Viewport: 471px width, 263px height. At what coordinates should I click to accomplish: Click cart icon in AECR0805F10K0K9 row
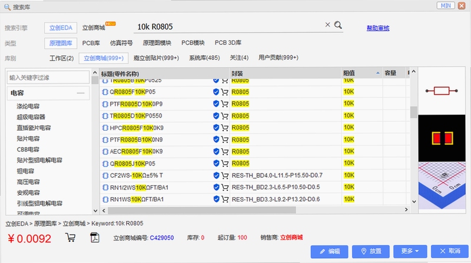[x=224, y=152]
